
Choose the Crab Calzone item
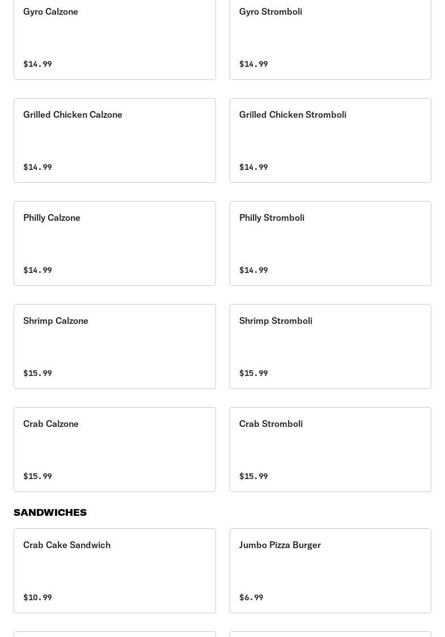coord(115,449)
